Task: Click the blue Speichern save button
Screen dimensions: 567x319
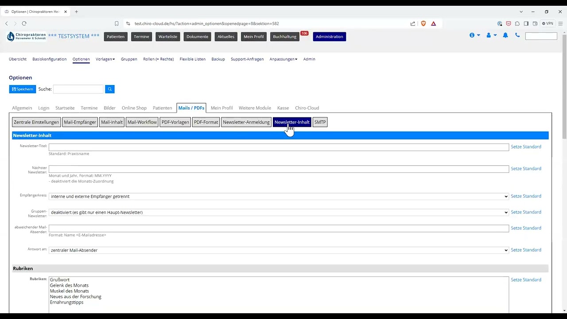Action: (x=22, y=89)
